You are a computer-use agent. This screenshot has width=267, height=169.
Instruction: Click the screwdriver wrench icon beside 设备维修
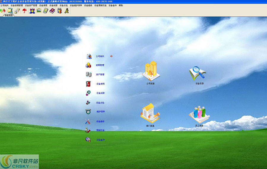coord(88,121)
